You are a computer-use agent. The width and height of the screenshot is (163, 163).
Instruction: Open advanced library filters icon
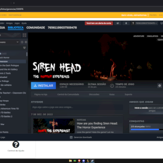coord(24,48)
